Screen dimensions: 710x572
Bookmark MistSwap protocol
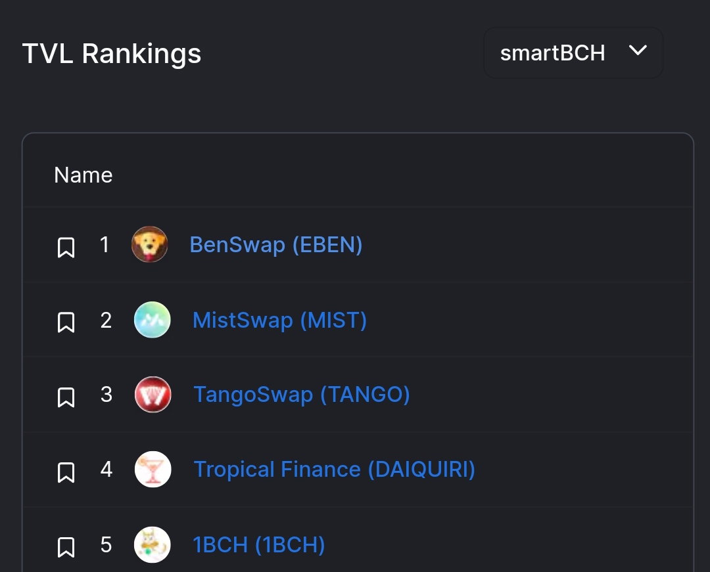(x=66, y=322)
